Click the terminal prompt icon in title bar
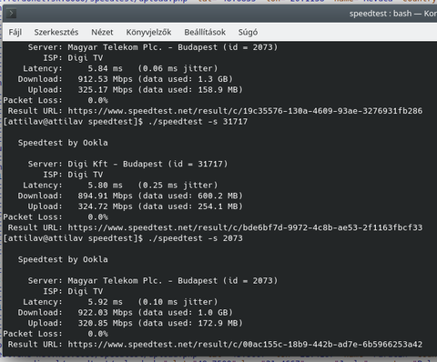This screenshot has height=362, width=437. click(x=11, y=14)
